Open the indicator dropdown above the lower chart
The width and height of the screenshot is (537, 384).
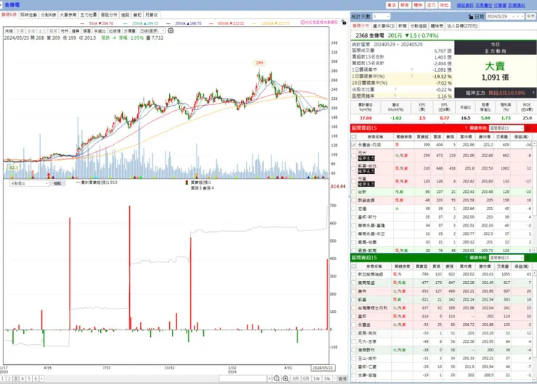[x=29, y=183]
